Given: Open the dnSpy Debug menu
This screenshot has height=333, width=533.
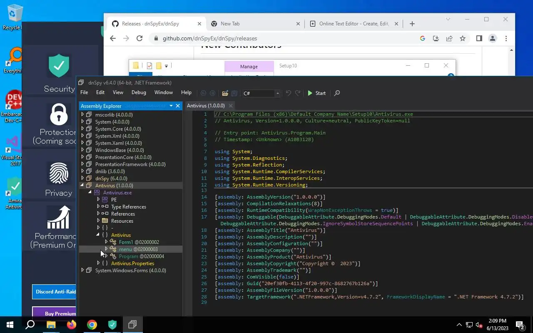Looking at the screenshot, I should point(139,92).
